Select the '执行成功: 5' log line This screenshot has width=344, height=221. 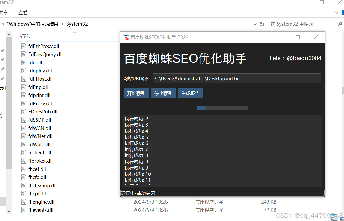click(x=136, y=137)
